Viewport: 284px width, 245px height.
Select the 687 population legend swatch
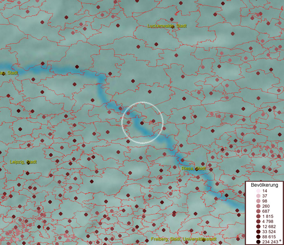click(x=258, y=211)
